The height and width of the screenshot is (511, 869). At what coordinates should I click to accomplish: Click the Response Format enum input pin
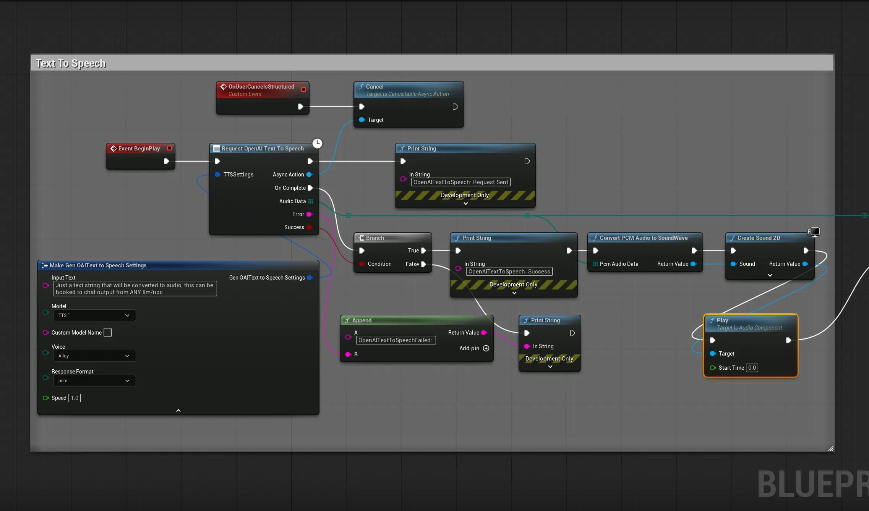pos(46,378)
